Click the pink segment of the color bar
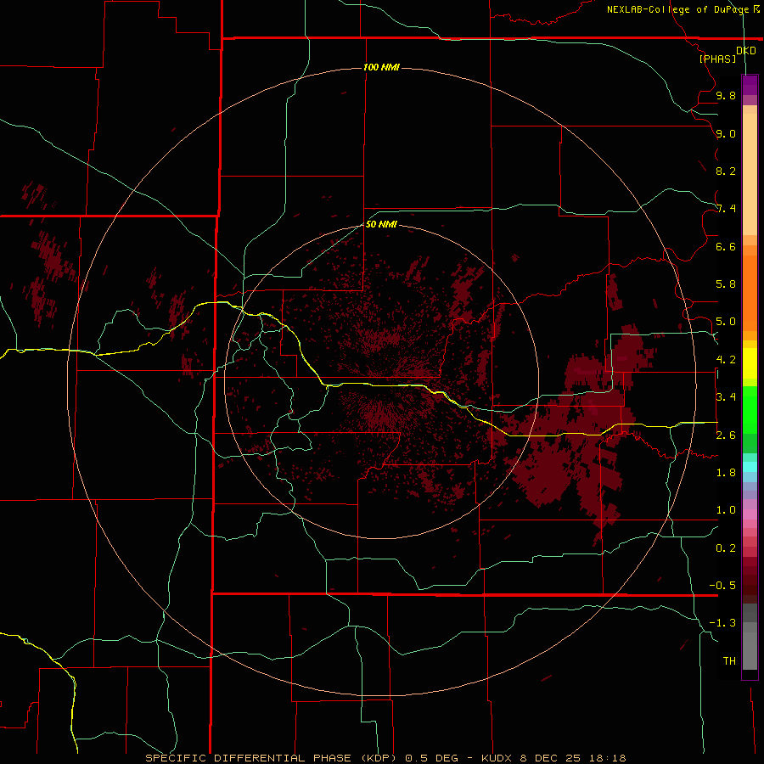The height and width of the screenshot is (764, 764). point(750,514)
